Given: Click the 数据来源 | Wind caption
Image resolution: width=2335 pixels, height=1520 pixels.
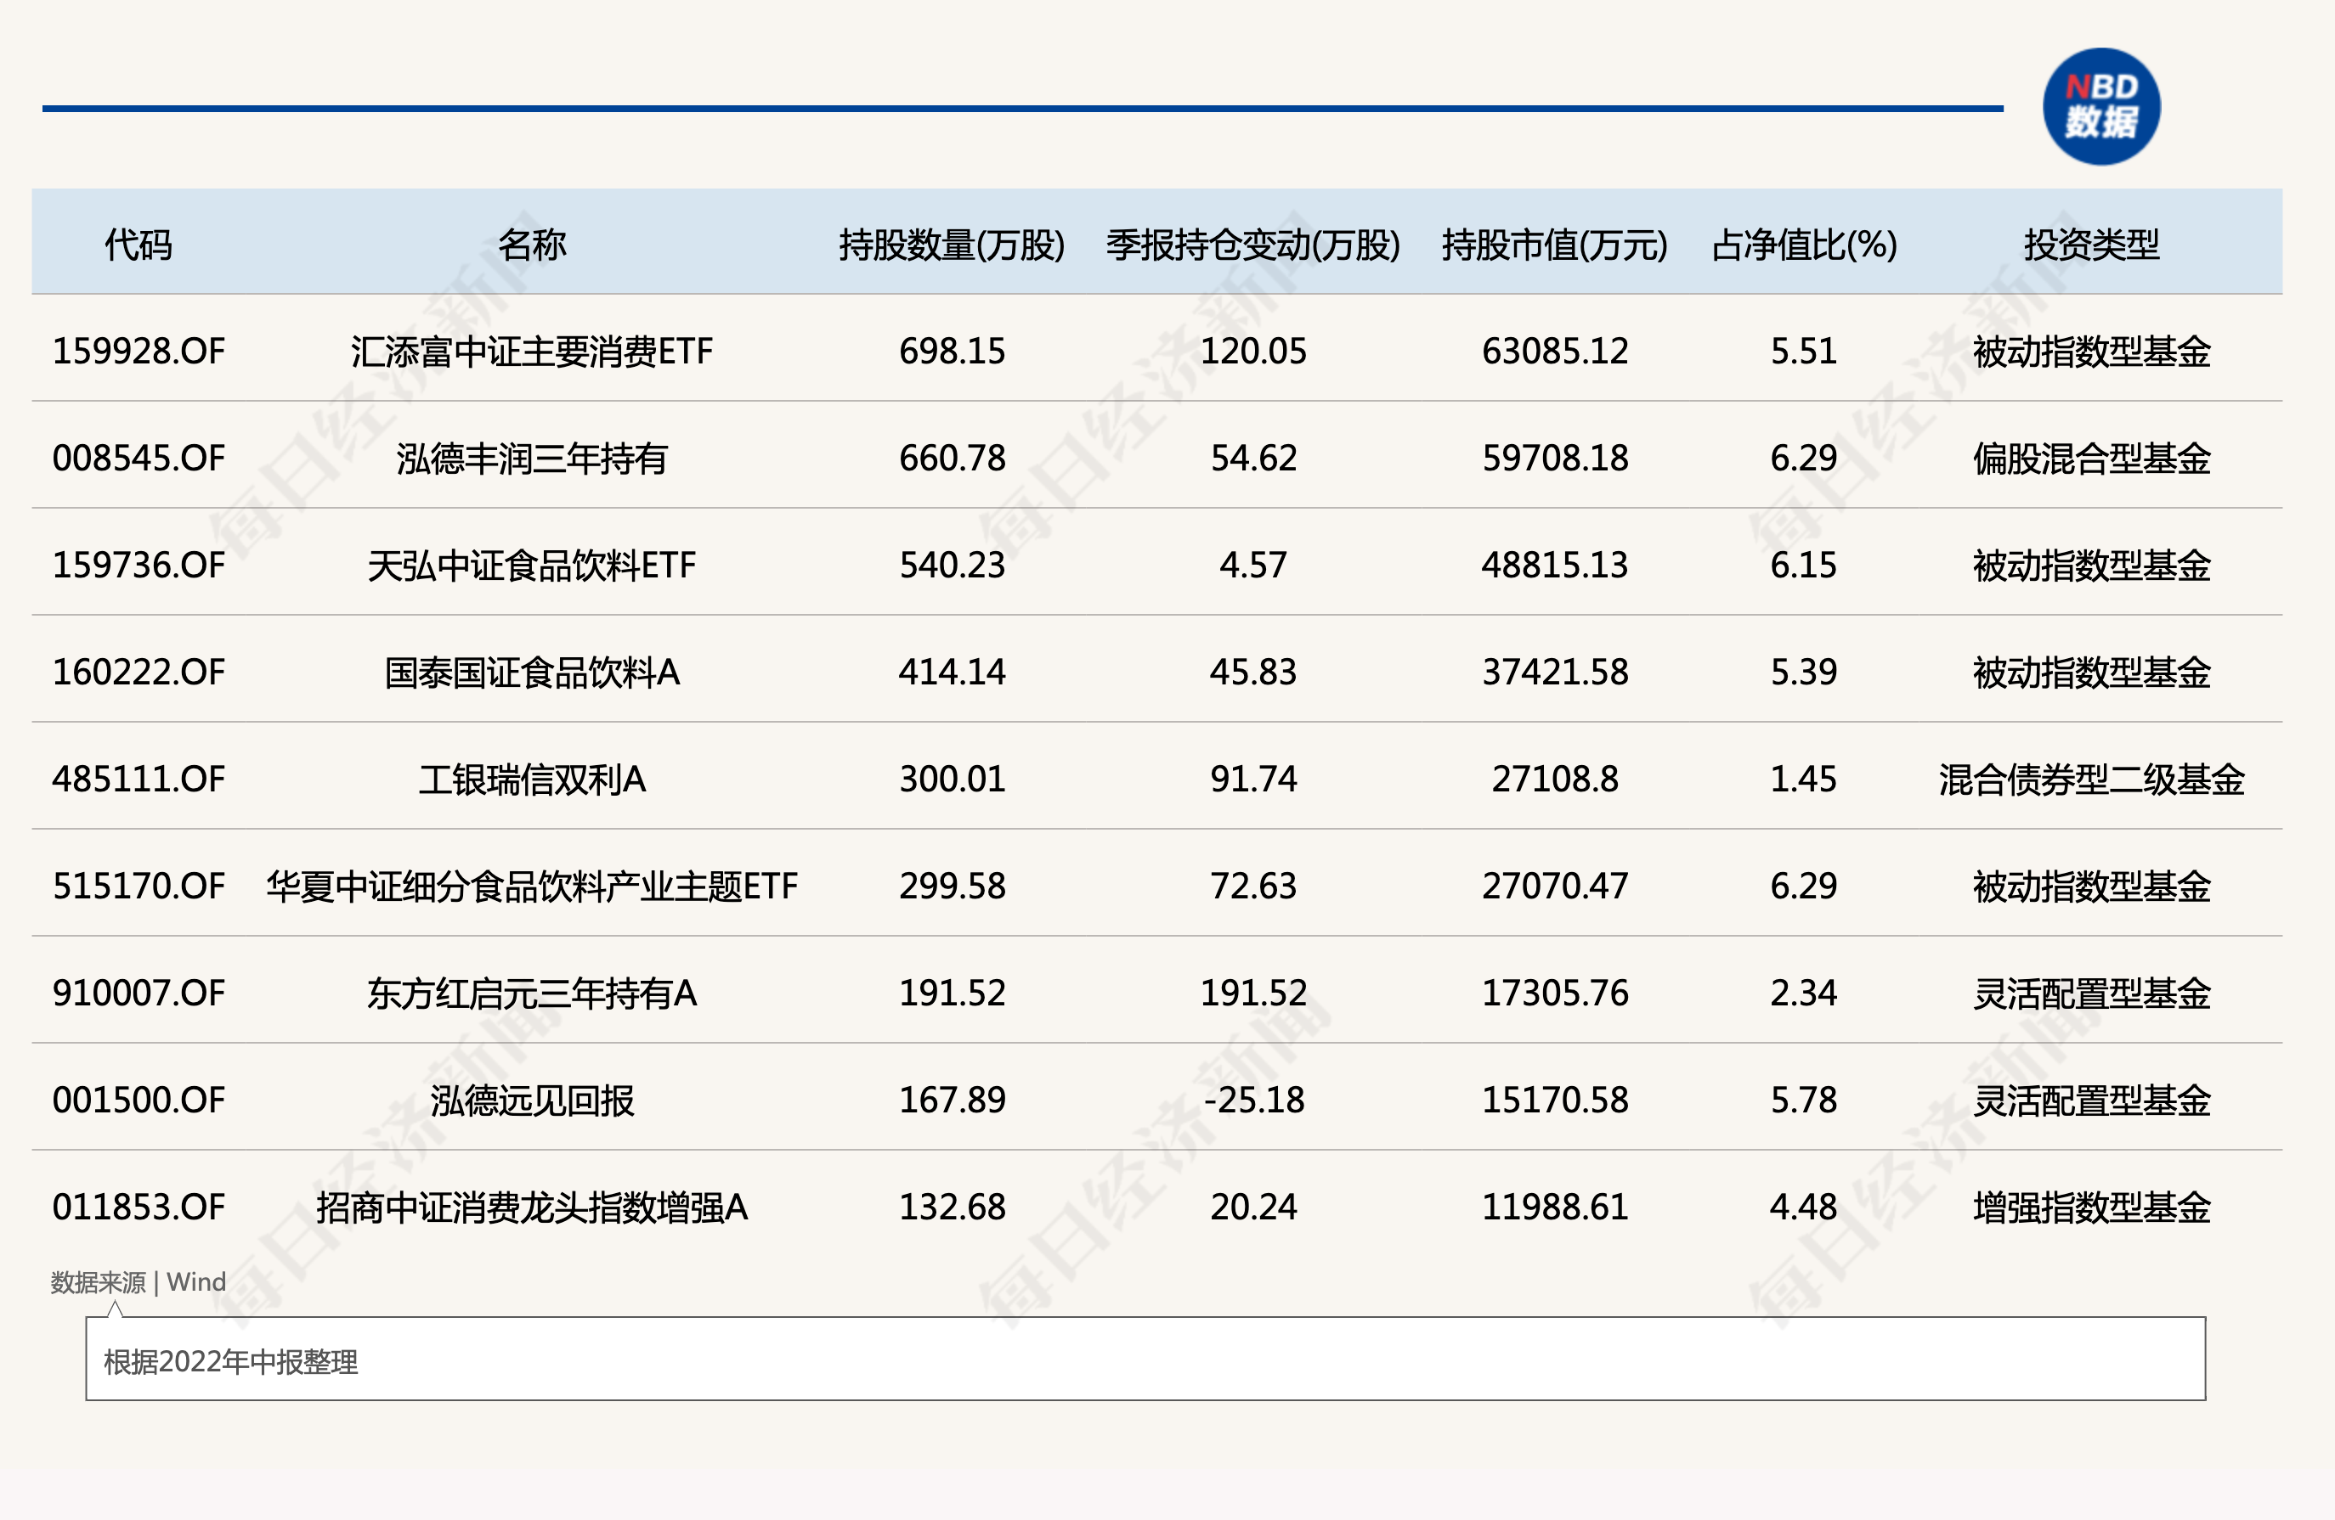Looking at the screenshot, I should tap(139, 1281).
